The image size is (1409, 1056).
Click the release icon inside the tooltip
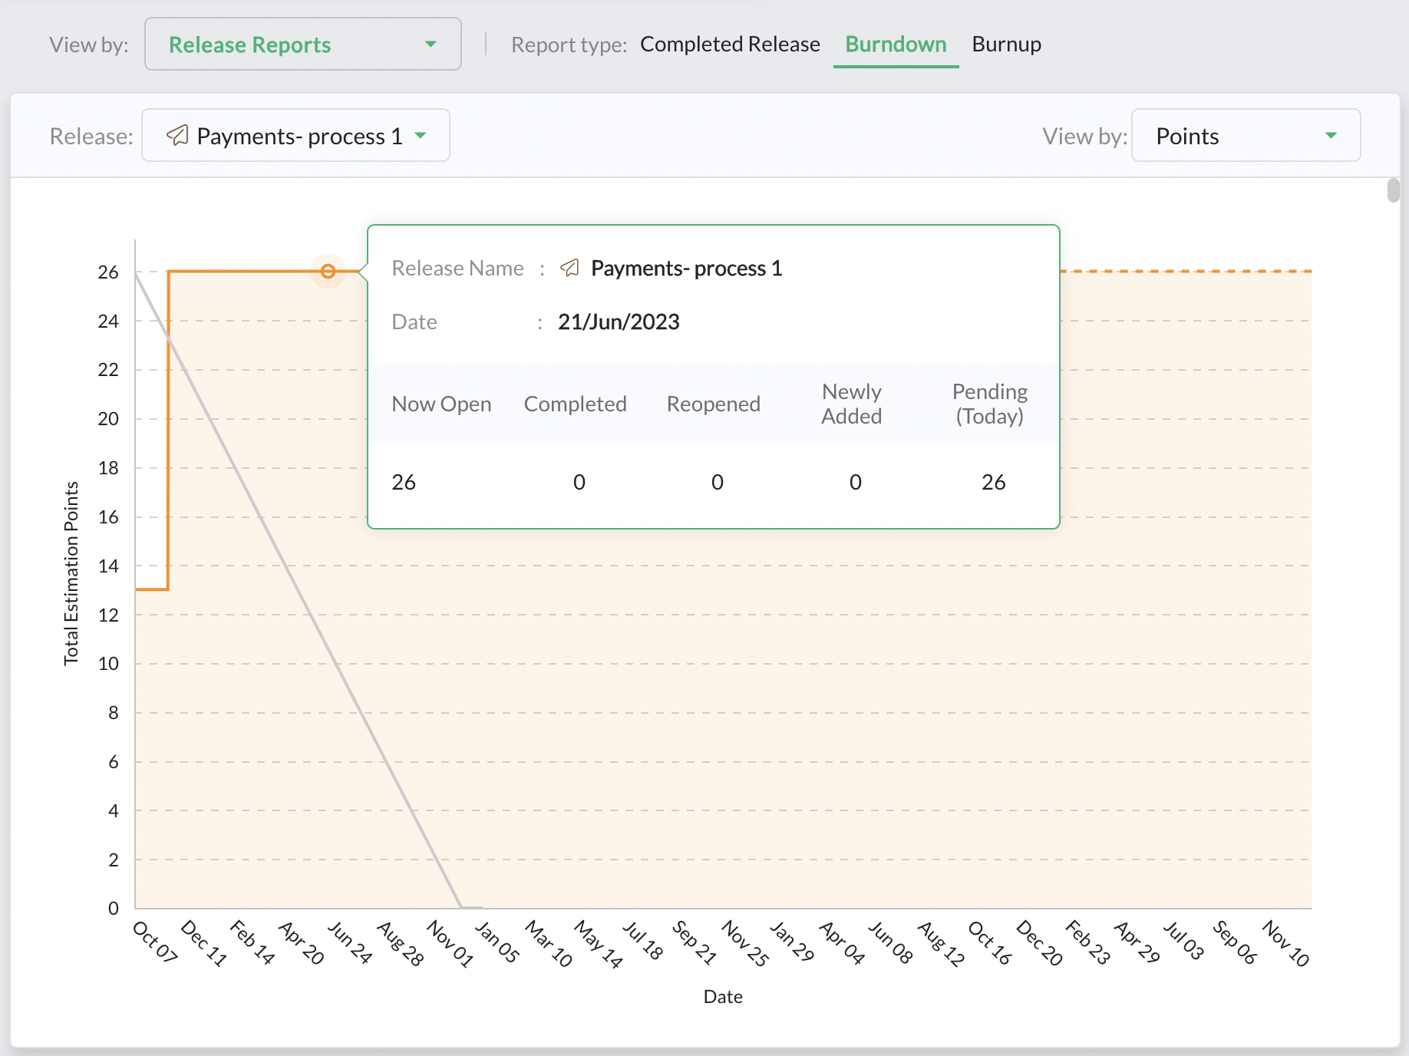(x=569, y=268)
